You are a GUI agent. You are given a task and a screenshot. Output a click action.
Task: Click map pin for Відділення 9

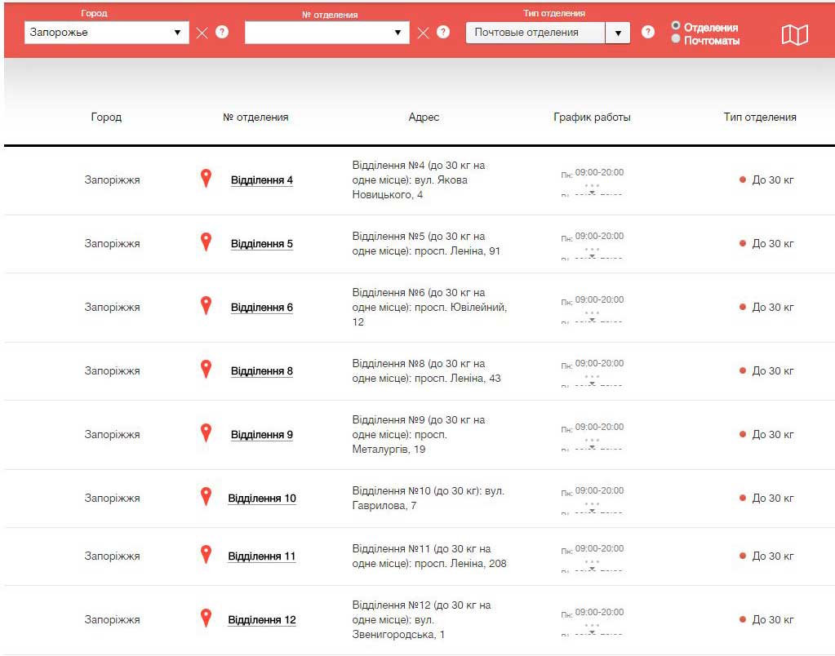(206, 433)
